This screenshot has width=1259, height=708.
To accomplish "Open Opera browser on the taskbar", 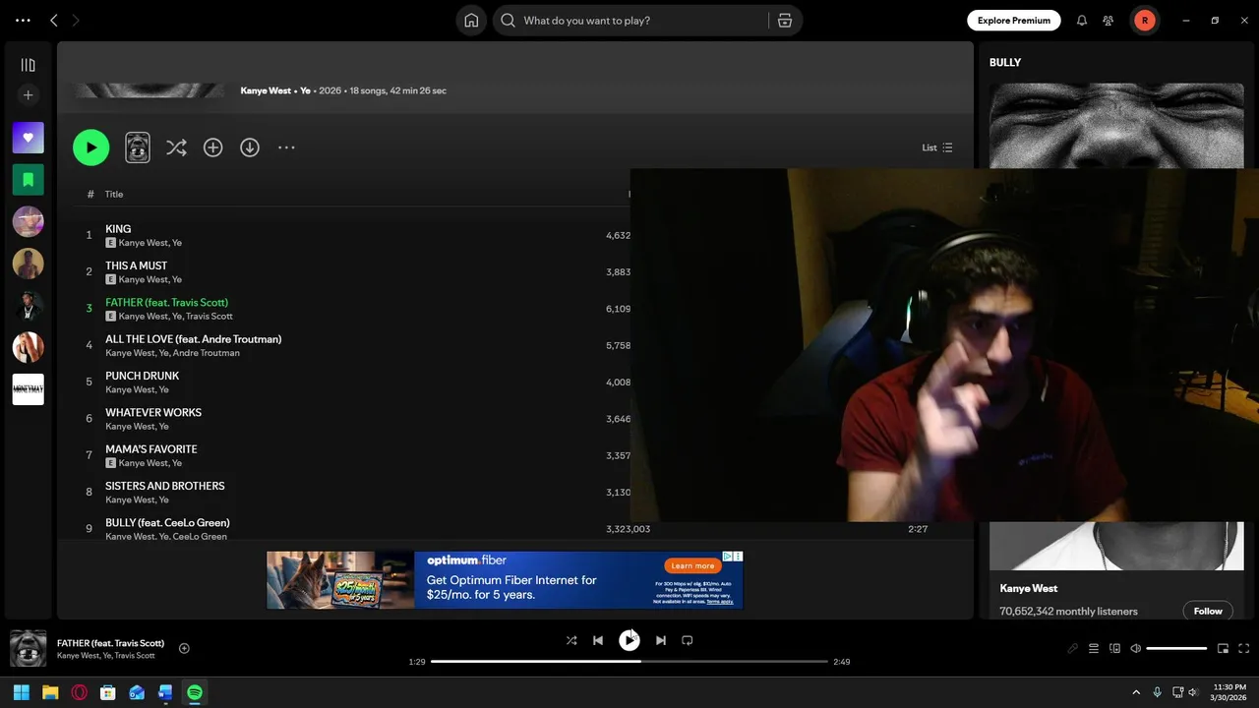I will (x=80, y=692).
